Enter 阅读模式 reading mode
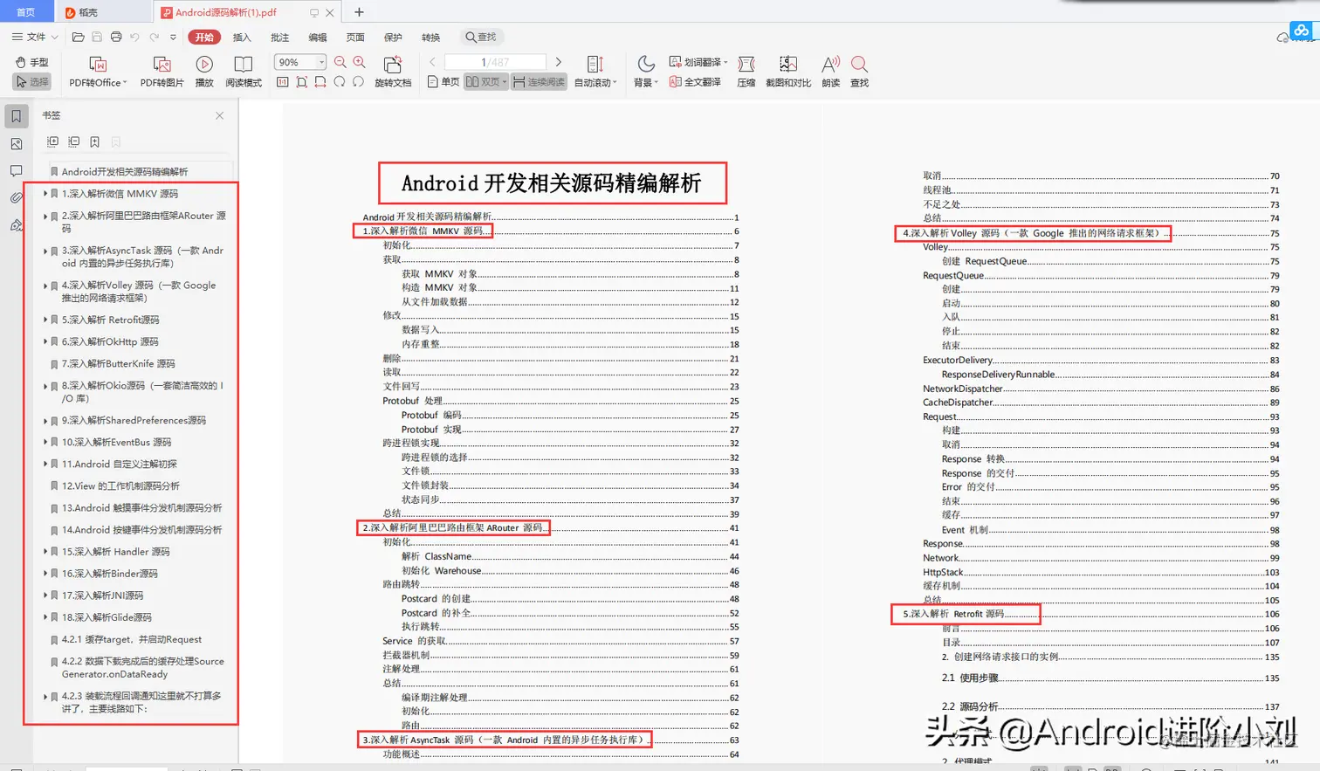 [x=242, y=70]
